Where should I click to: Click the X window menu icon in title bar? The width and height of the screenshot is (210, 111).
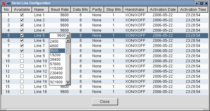coord(4,3)
